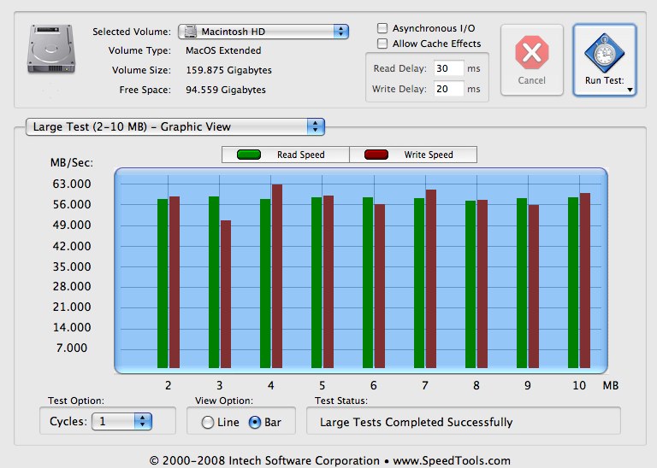Viewport: 657px width, 468px height.
Task: Select the Bar view option
Action: (255, 423)
